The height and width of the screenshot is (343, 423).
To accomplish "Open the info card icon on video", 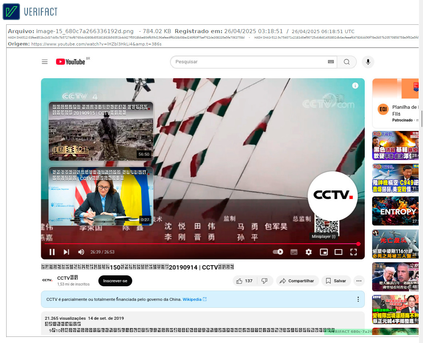I will point(355,86).
